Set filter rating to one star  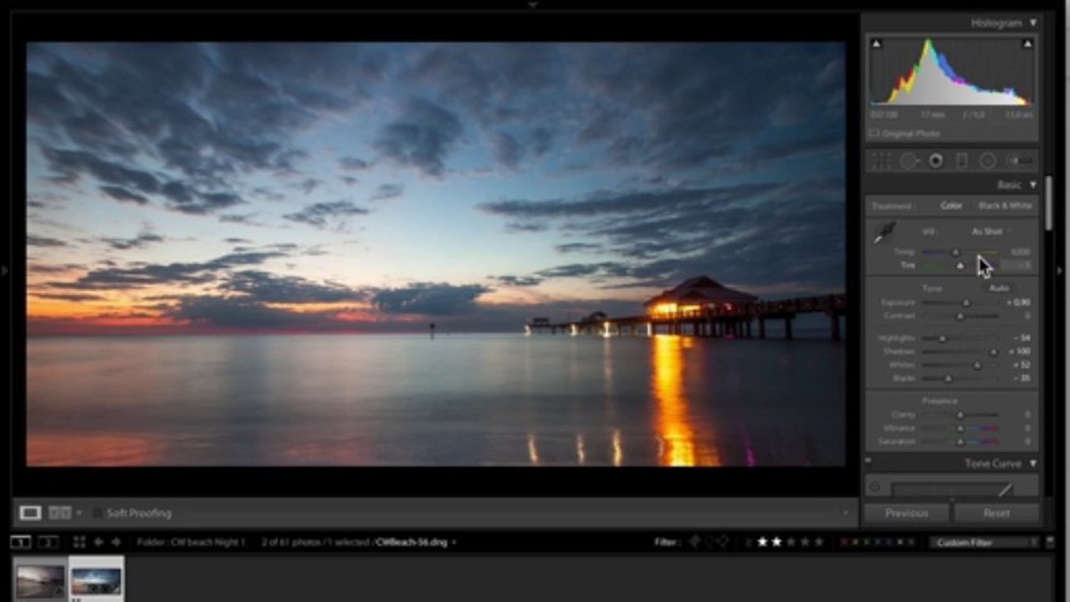click(x=762, y=543)
